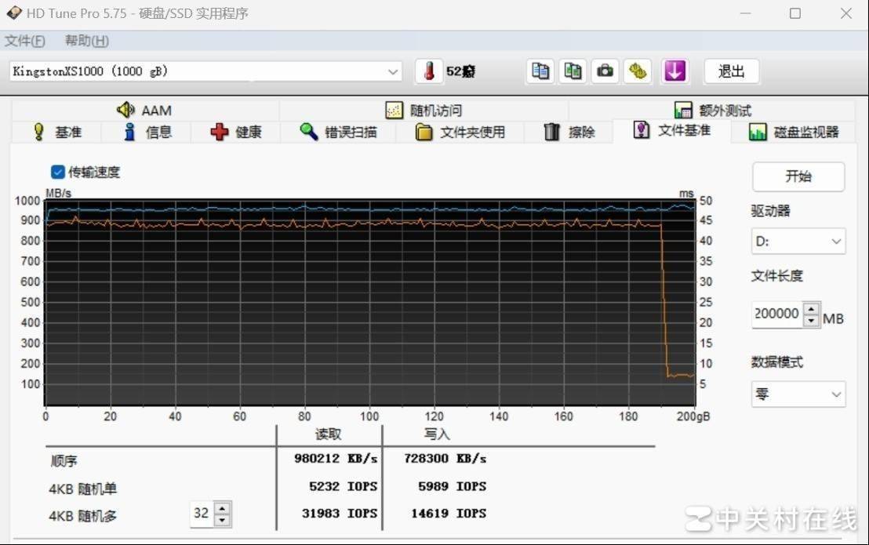Open the data pattern 零 dropdown

(798, 394)
